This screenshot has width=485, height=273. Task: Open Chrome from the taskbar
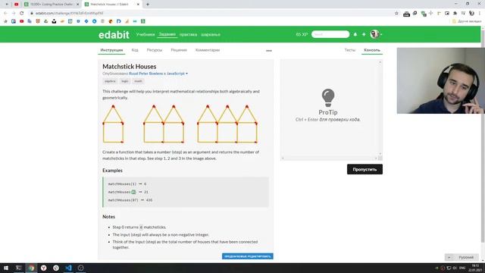tap(31, 268)
